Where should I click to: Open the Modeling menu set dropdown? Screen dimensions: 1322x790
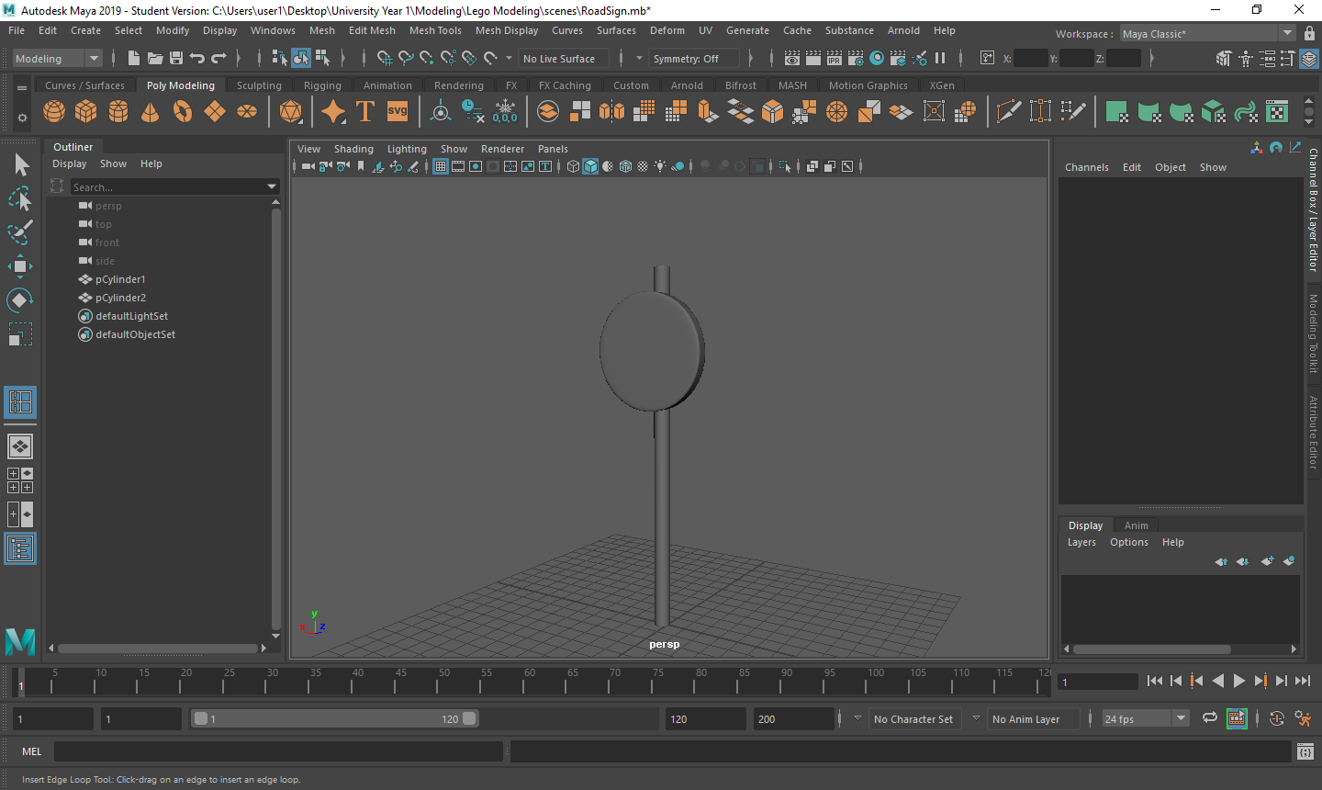tap(57, 59)
